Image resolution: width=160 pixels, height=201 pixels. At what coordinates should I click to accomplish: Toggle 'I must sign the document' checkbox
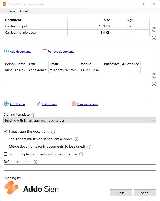pyautogui.click(x=6, y=132)
